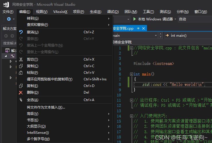Open the 测试(S) menu
212x143 pixels.
(165, 12)
